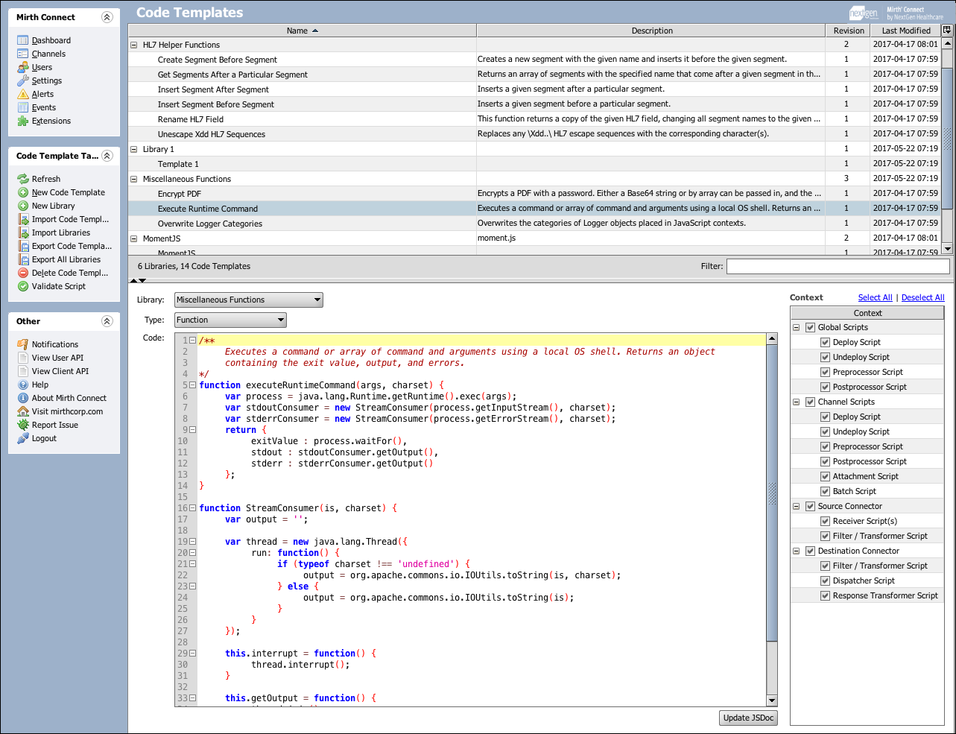Uncheck Attachment Script checkbox
The width and height of the screenshot is (956, 734).
coord(825,476)
